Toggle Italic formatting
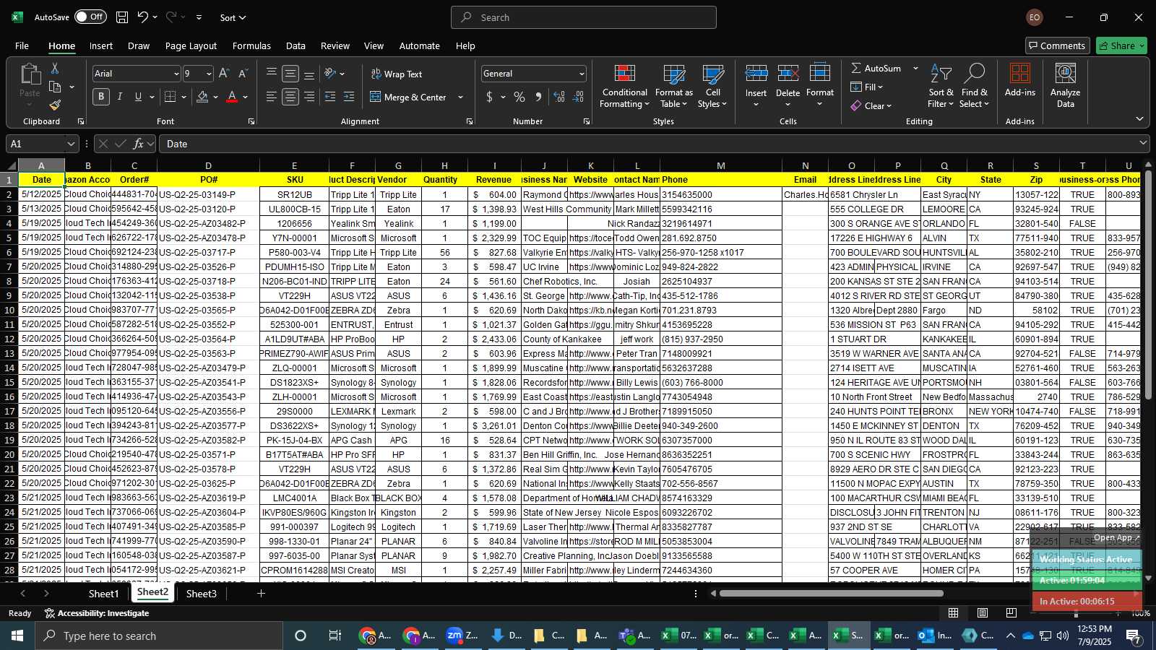This screenshot has width=1156, height=650. click(x=120, y=97)
